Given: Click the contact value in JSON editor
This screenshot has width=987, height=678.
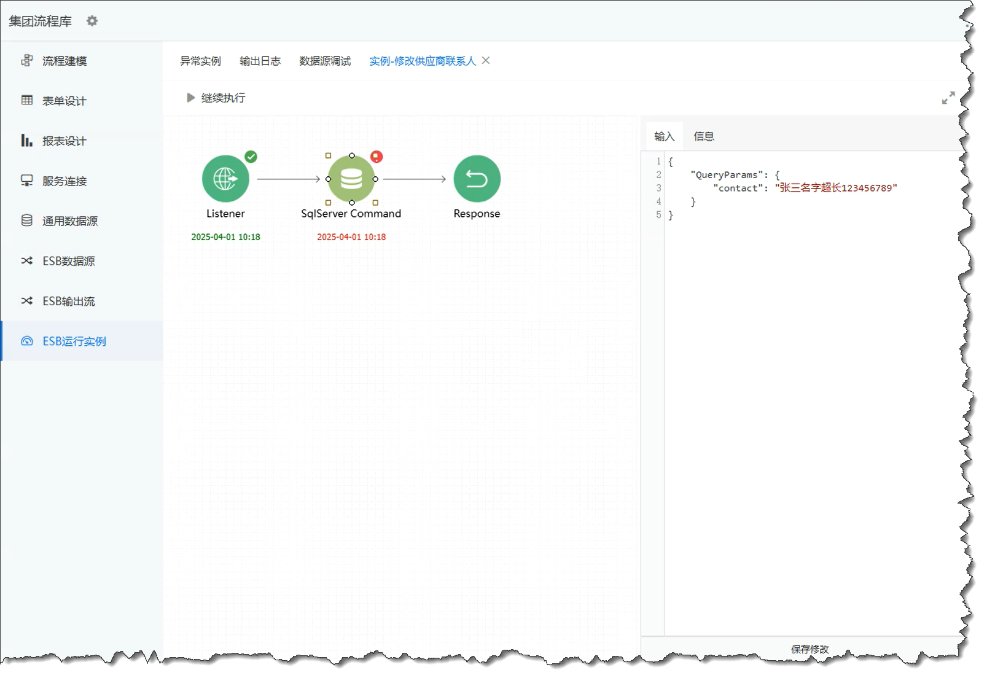Looking at the screenshot, I should tap(835, 188).
